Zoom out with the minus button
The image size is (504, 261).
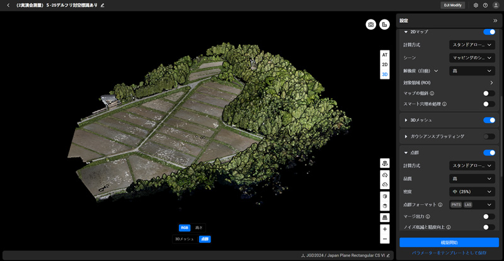tap(384, 239)
